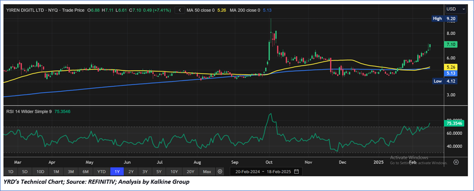474x191 pixels.
Task: Switch to the 5D time range
Action: click(x=25, y=171)
